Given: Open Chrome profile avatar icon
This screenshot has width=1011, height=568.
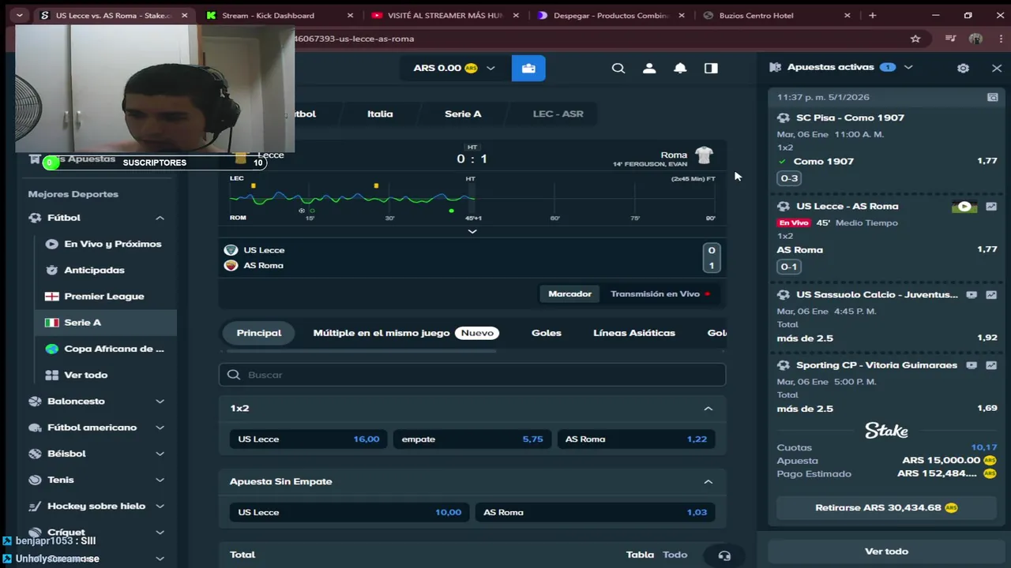Looking at the screenshot, I should pyautogui.click(x=975, y=39).
